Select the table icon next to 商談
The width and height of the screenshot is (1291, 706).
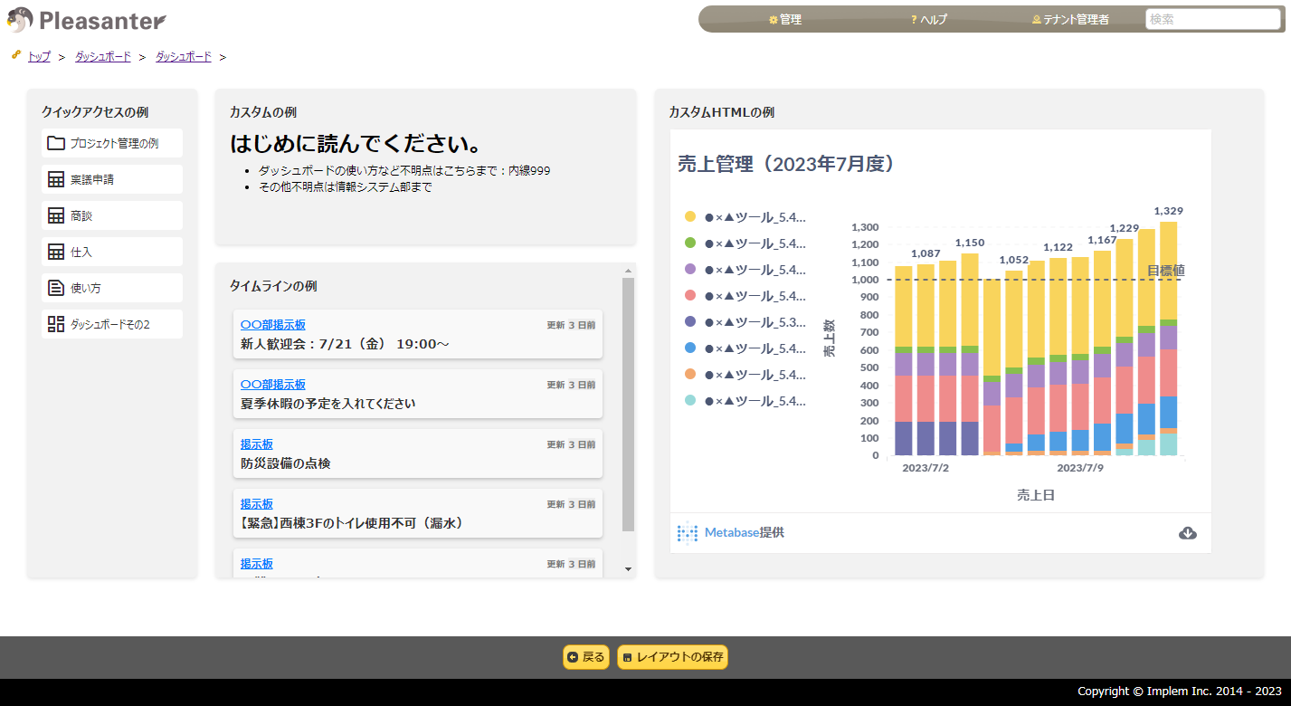(56, 215)
